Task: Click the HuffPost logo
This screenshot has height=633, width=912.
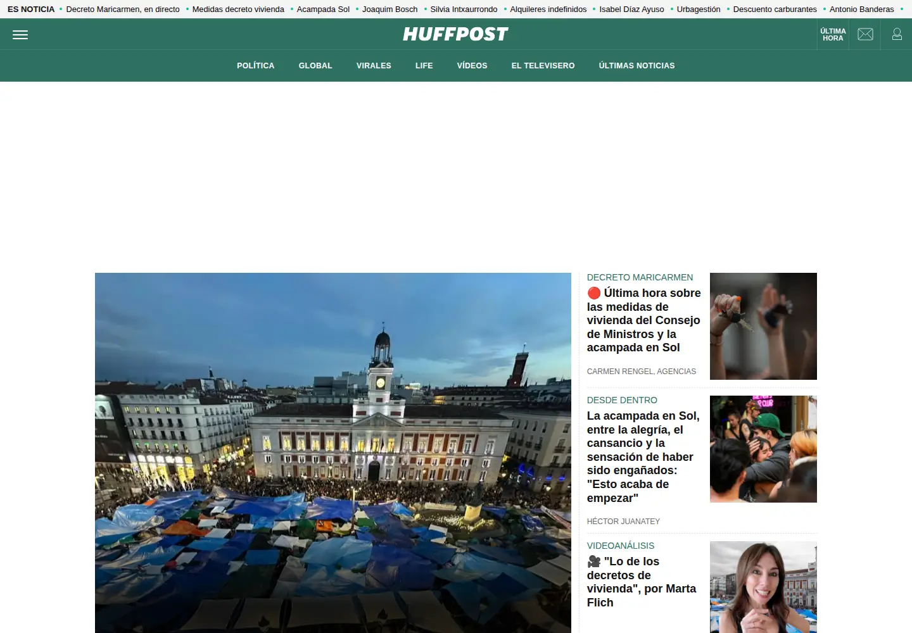Action: (x=455, y=34)
